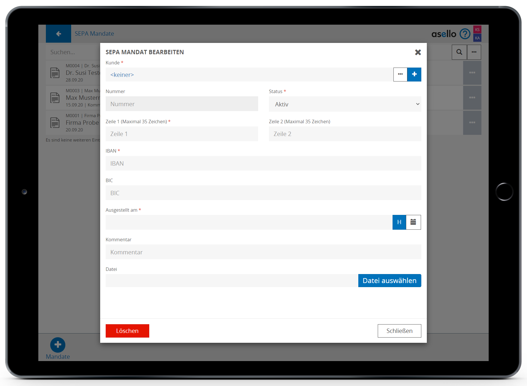527x386 pixels.
Task: Focus the IBAN input field
Action: (x=263, y=164)
